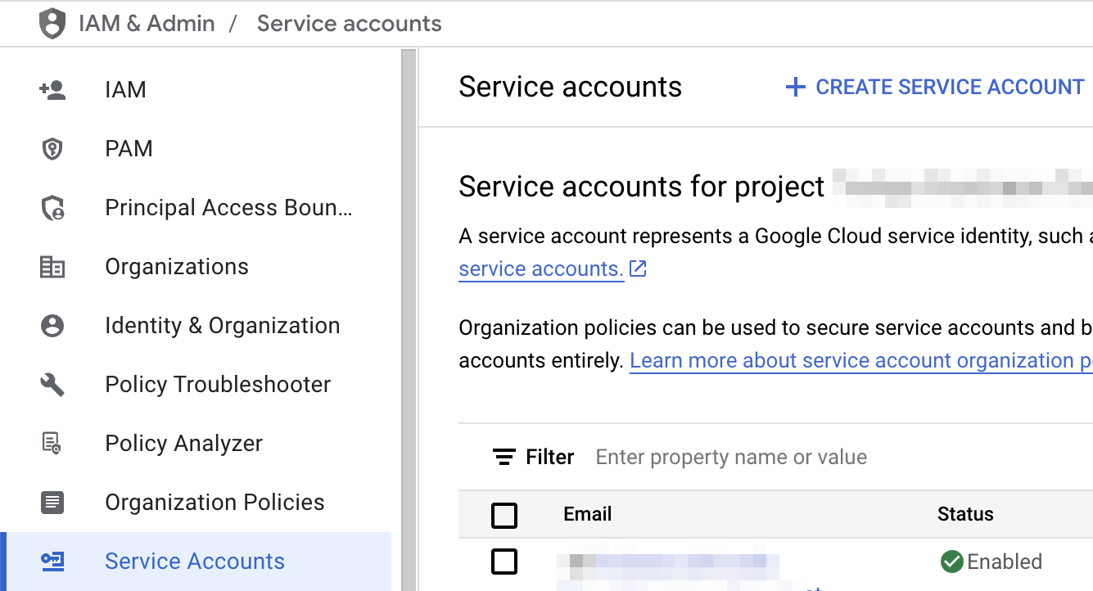Click Create Service Account button
This screenshot has height=591, width=1093.
(934, 88)
